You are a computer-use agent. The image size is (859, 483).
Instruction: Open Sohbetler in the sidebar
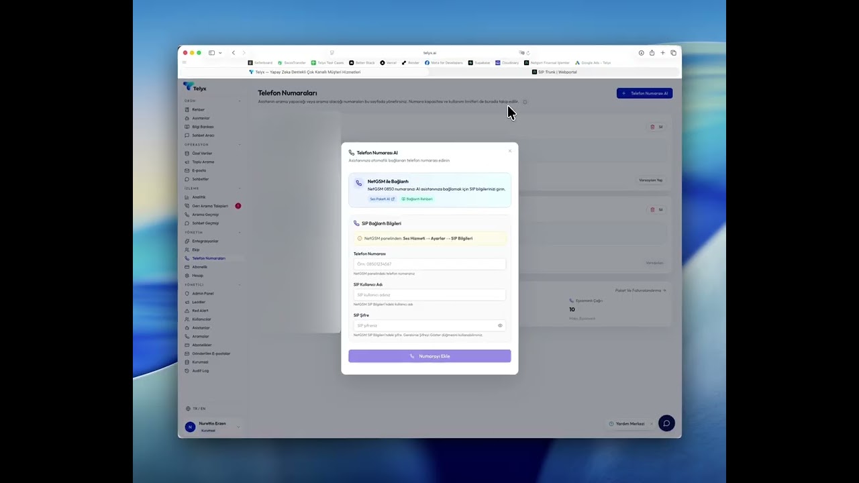click(201, 179)
